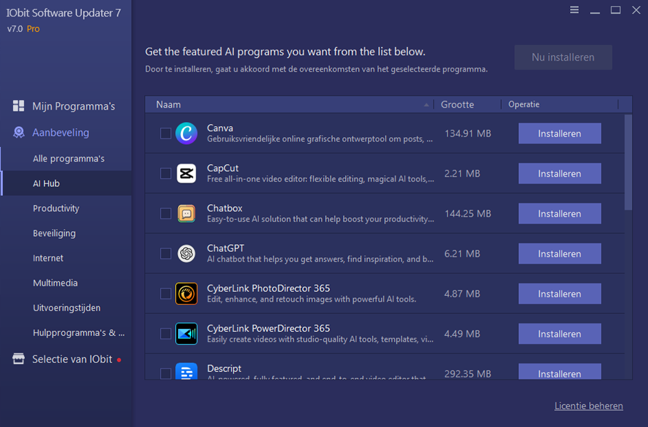The width and height of the screenshot is (648, 427).
Task: Click the CapCut app icon
Action: [186, 173]
